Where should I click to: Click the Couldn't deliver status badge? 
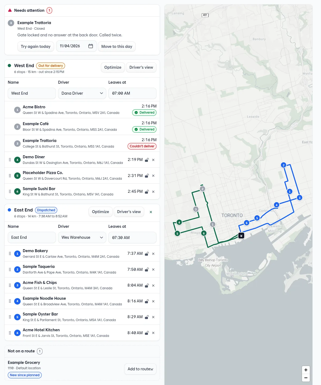(x=142, y=146)
